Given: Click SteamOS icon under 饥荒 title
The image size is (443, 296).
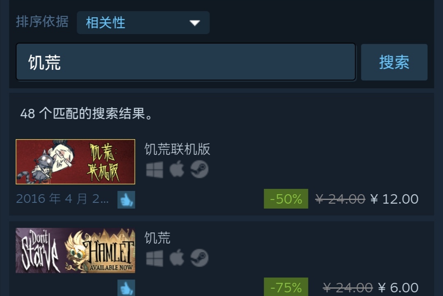Looking at the screenshot, I should tap(199, 258).
